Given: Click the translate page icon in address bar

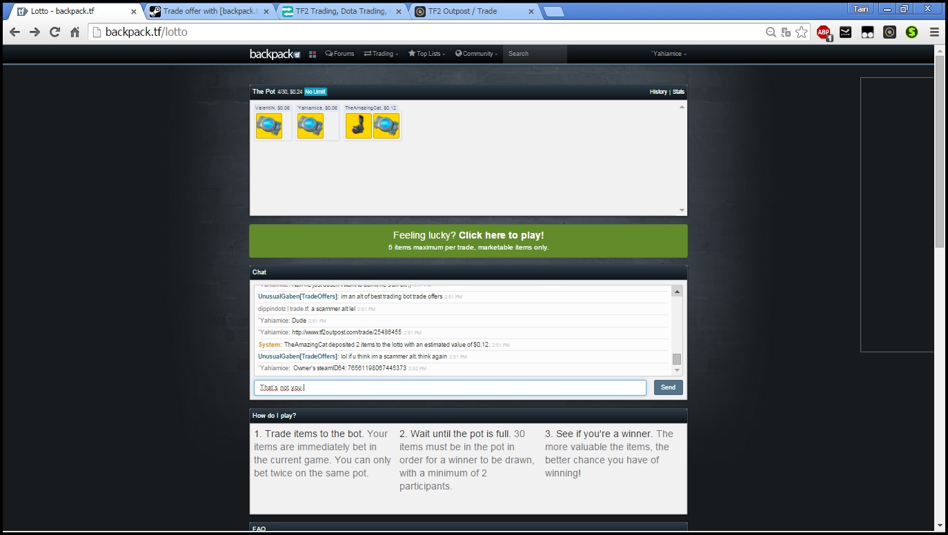Looking at the screenshot, I should (786, 32).
